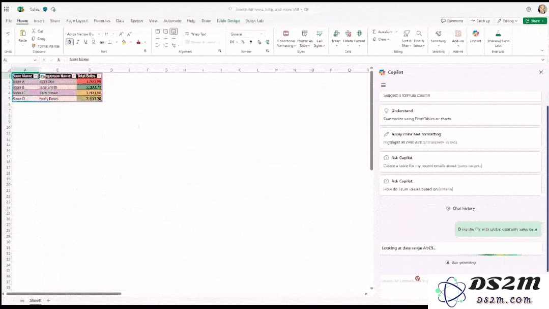
Task: Click the Insert cells icon
Action: pos(336,34)
